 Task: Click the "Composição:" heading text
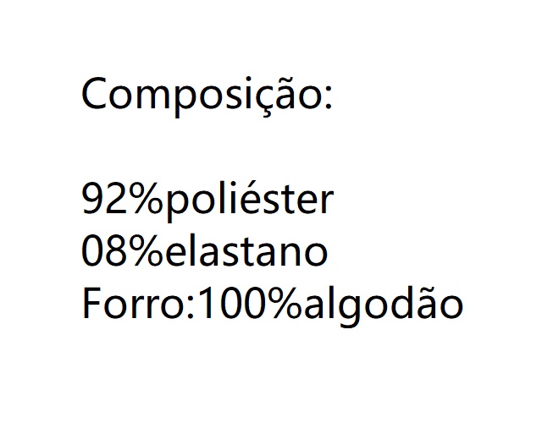207,95
